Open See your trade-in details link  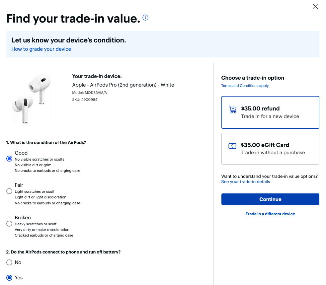click(245, 182)
